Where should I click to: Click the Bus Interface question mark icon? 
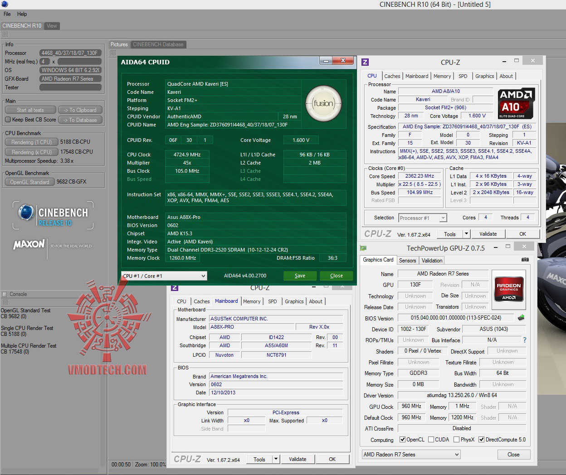[x=525, y=340]
